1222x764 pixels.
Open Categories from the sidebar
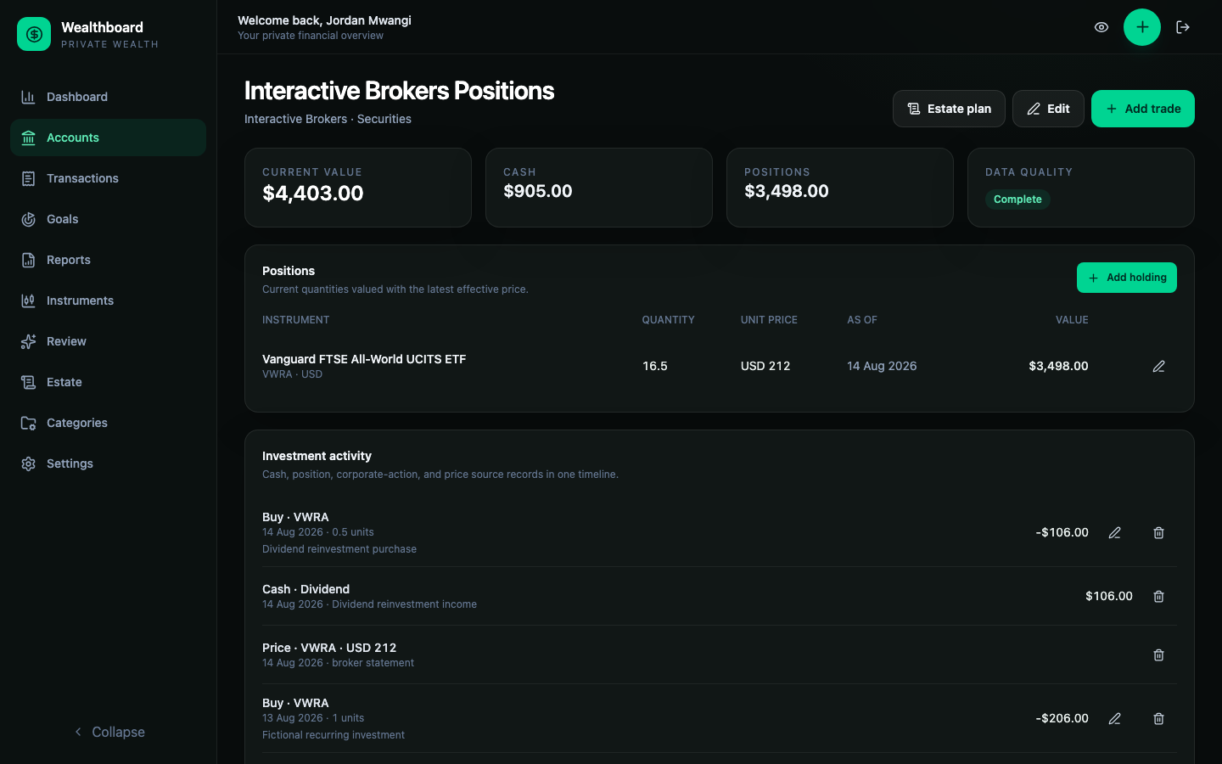click(108, 423)
